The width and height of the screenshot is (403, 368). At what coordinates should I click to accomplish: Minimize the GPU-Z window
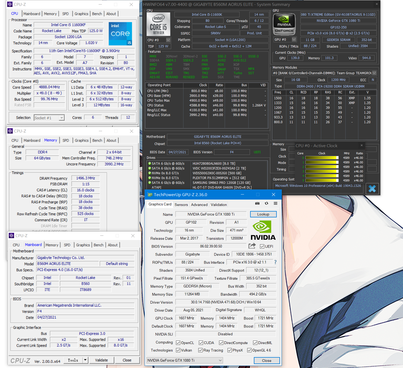[242, 195]
